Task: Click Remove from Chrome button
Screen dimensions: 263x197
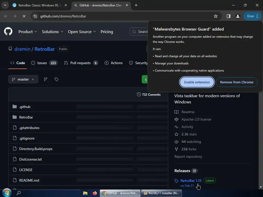Action: pos(237,82)
